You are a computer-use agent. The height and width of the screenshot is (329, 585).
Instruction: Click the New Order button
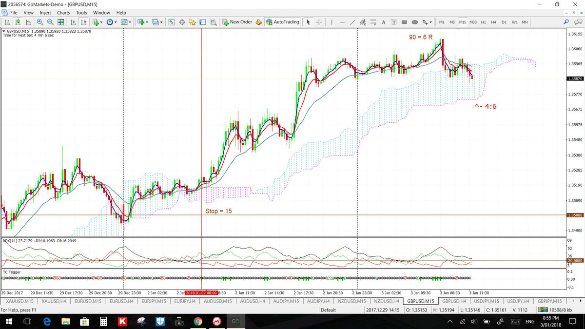click(237, 22)
